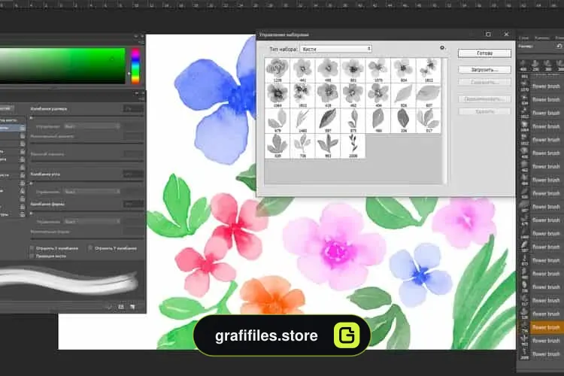Open the control dropdown under size jitter

[92, 126]
